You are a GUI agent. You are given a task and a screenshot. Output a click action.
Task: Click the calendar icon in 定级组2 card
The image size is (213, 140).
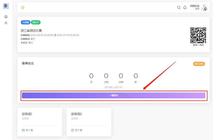point(72,130)
